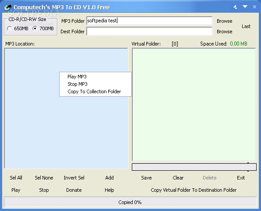Click the Sel All button
The width and height of the screenshot is (261, 211).
tap(16, 178)
